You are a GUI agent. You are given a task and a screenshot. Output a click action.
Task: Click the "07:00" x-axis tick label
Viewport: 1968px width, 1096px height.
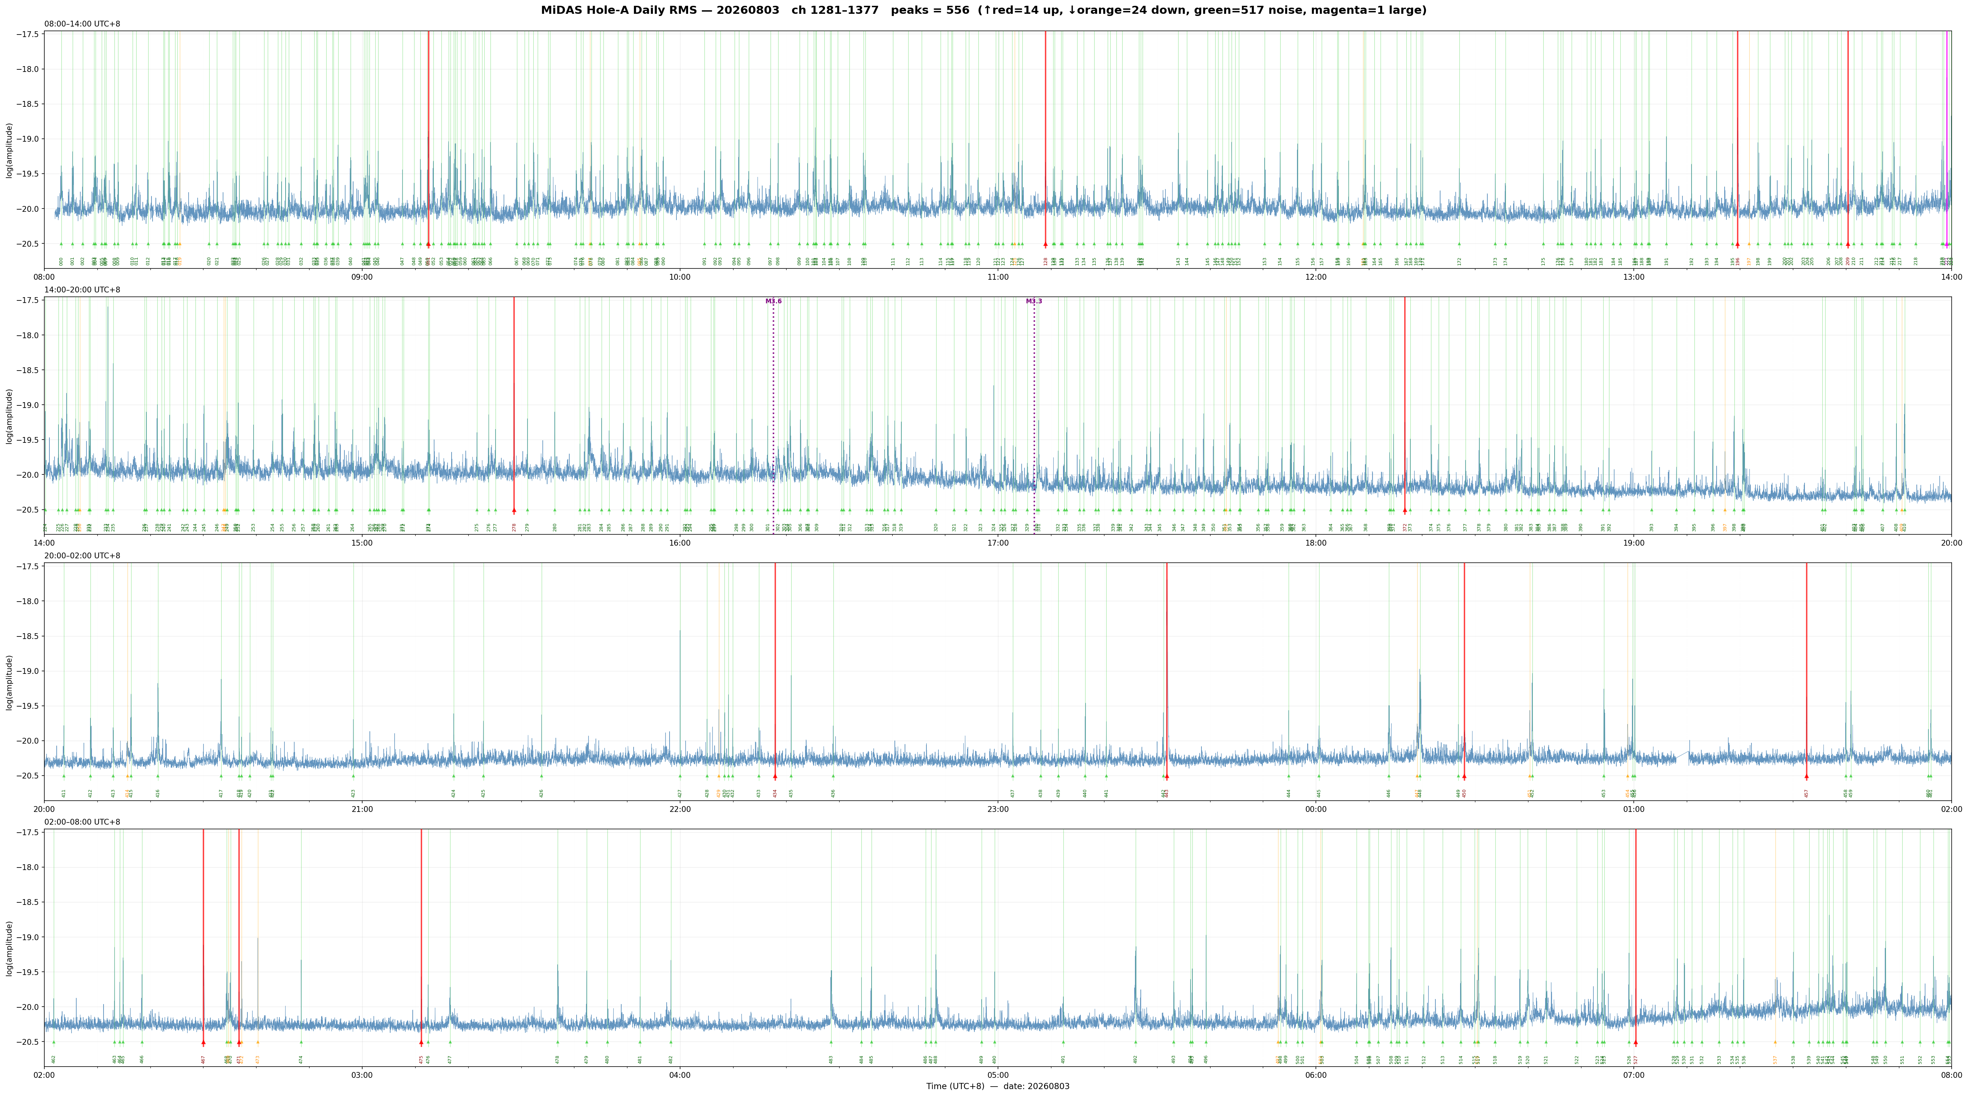coord(1633,1075)
